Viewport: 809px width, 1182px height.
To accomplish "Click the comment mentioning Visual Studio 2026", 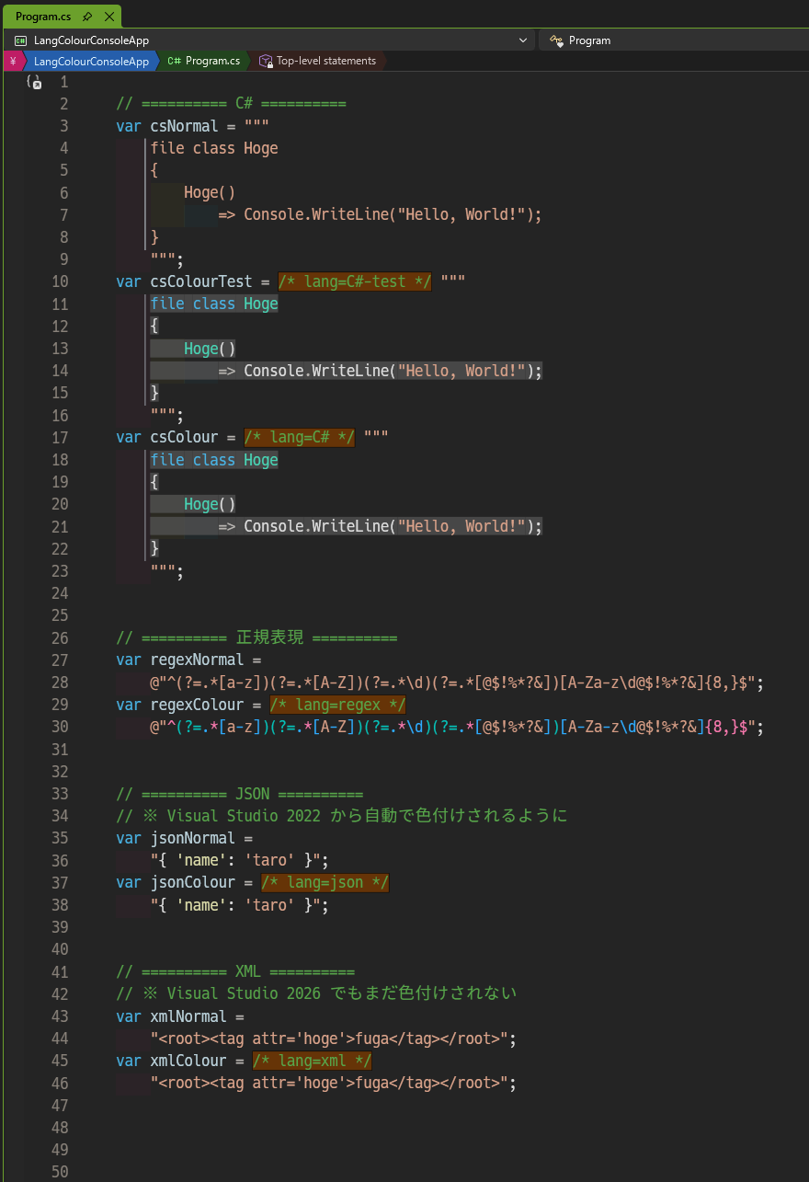I will point(316,993).
